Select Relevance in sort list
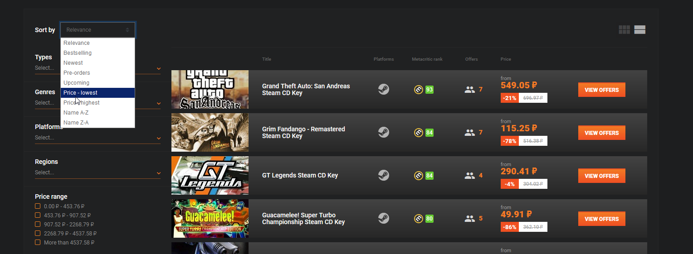This screenshot has width=693, height=254. (x=98, y=43)
